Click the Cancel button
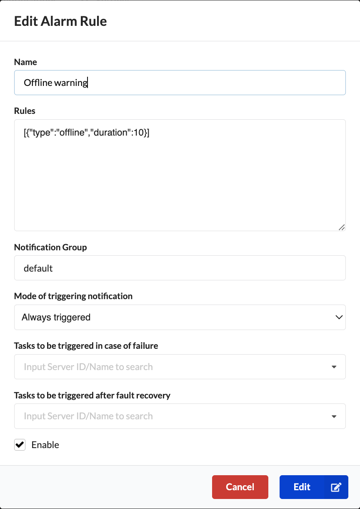 point(240,487)
